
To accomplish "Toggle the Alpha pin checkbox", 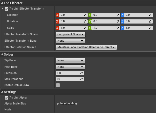I will point(6,98).
